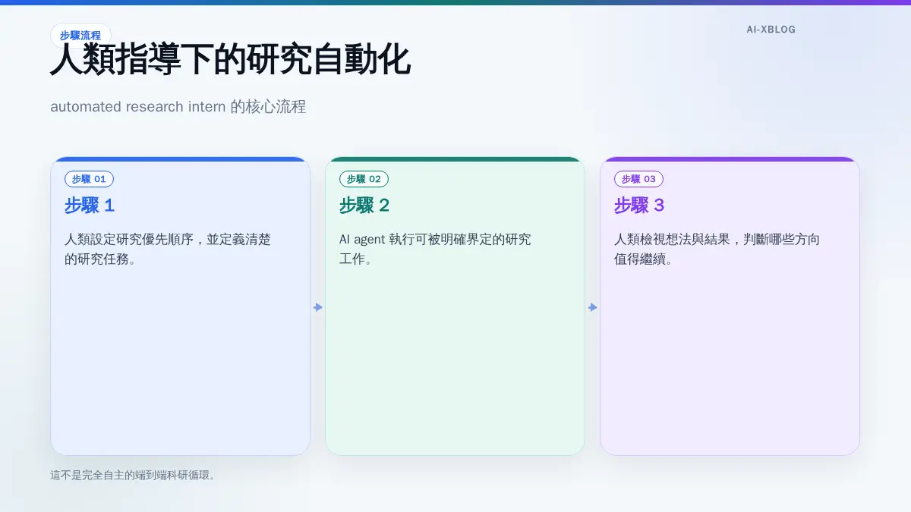Click arrow icon between step 1 and 2
Screen dimensions: 911x512
318,307
